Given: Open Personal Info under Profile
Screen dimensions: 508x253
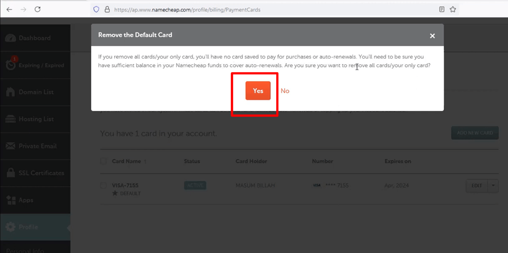Looking at the screenshot, I should (x=25, y=250).
